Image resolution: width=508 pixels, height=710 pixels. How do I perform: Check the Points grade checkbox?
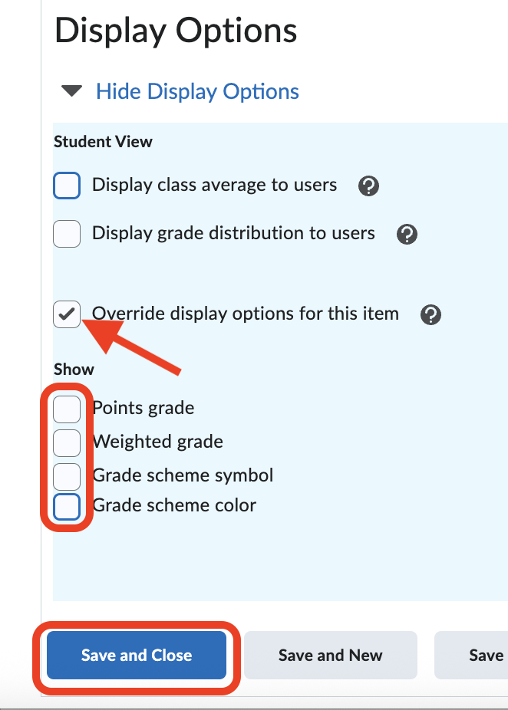tap(67, 409)
